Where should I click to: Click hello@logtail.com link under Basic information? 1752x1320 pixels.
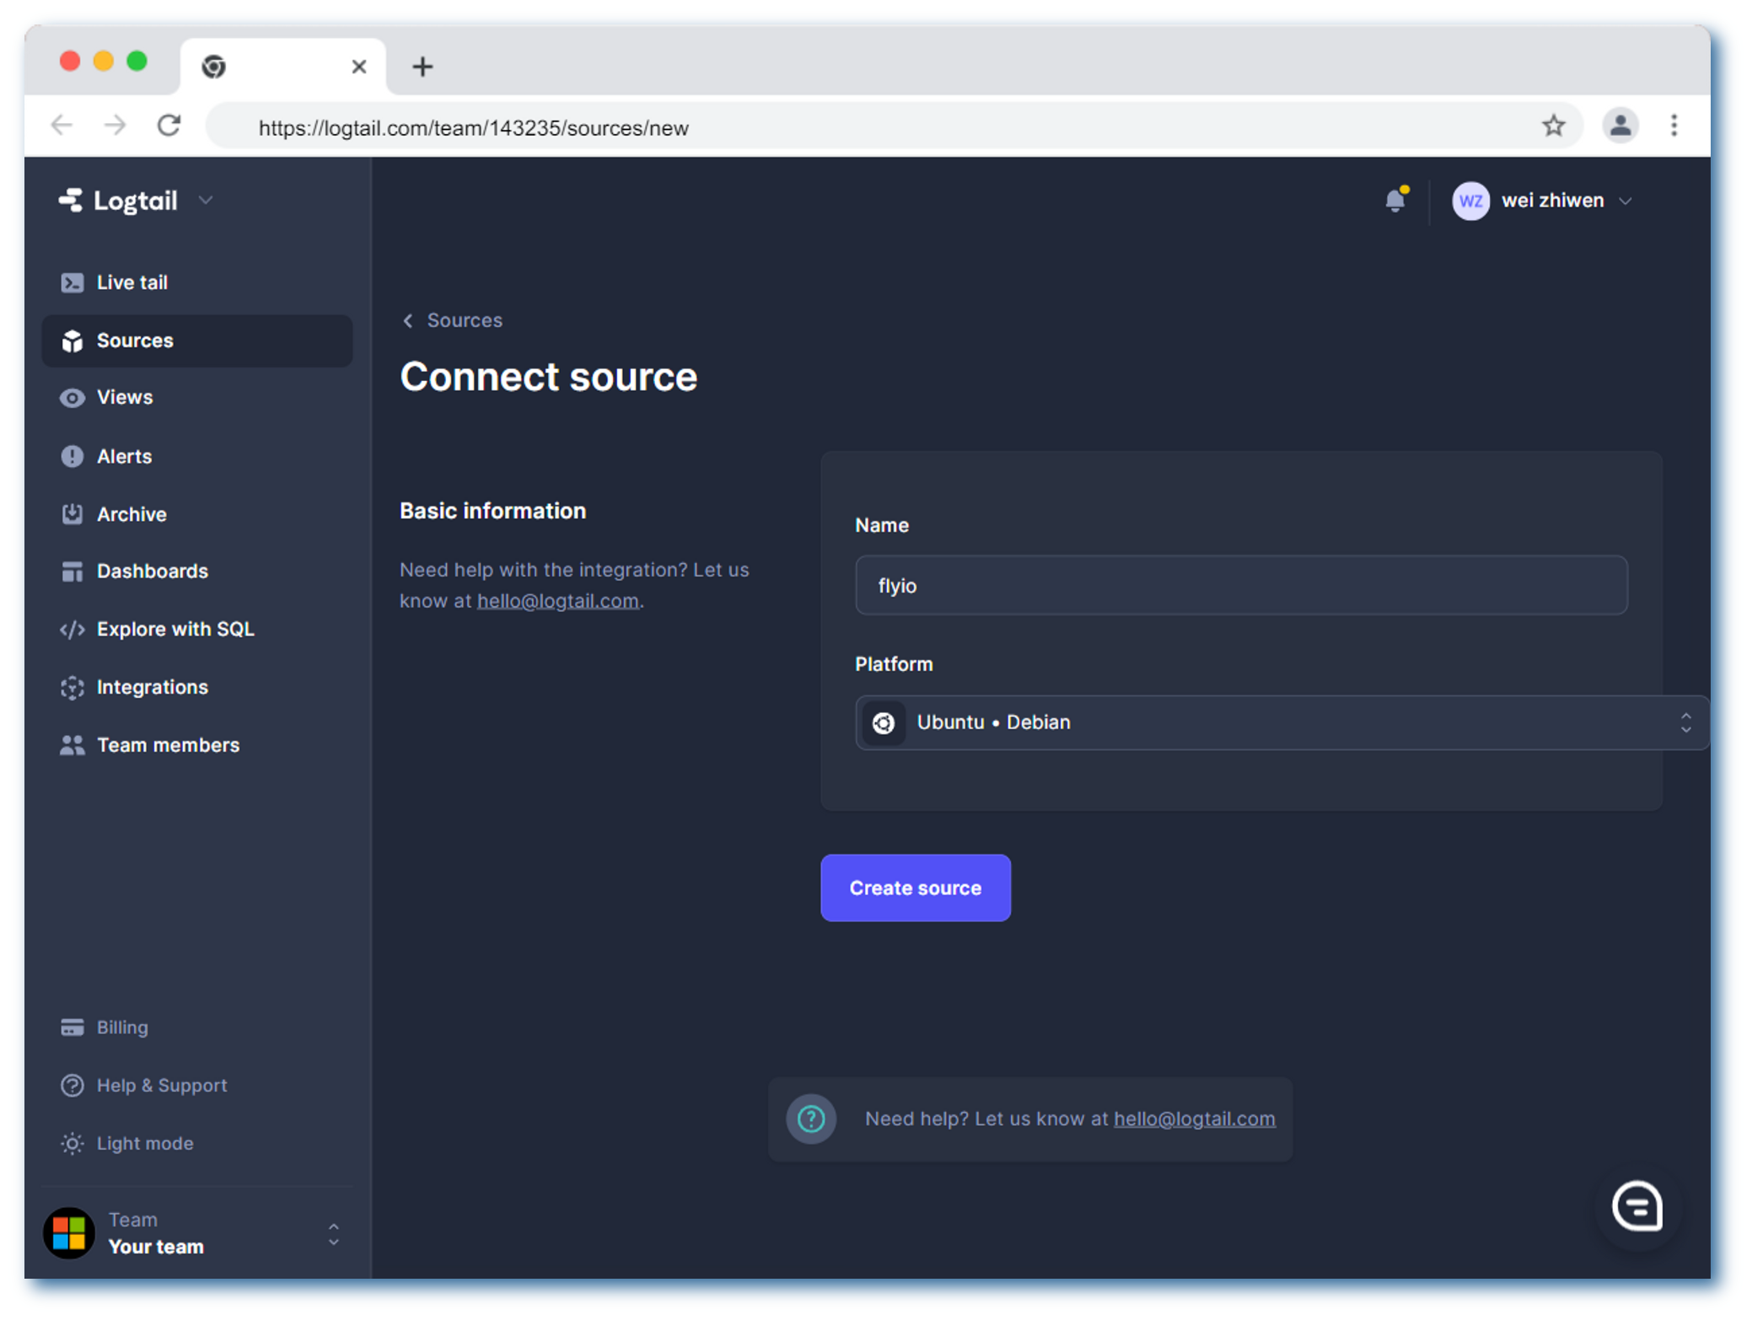click(x=557, y=601)
